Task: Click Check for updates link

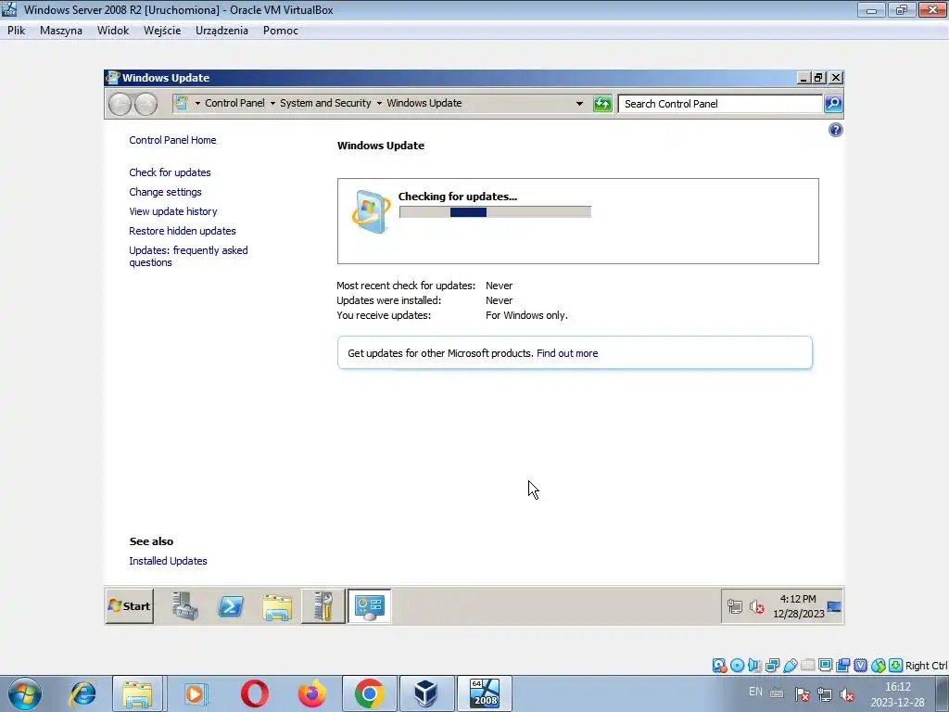Action: coord(171,172)
